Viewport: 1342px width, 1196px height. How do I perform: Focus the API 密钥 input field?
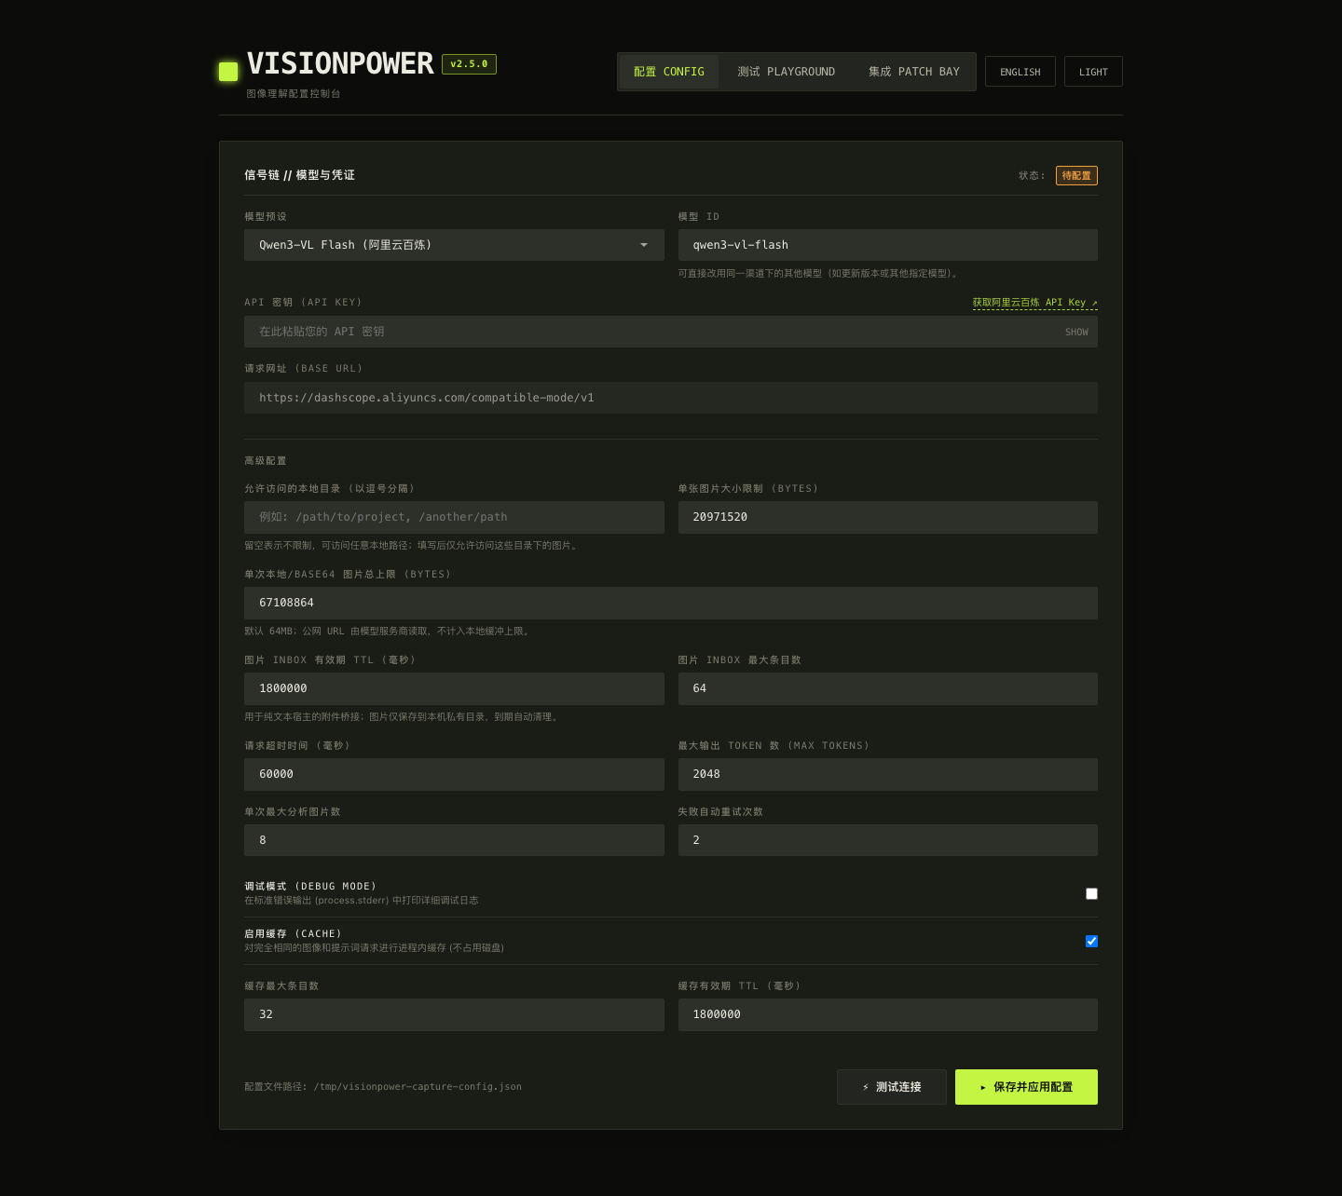[671, 332]
